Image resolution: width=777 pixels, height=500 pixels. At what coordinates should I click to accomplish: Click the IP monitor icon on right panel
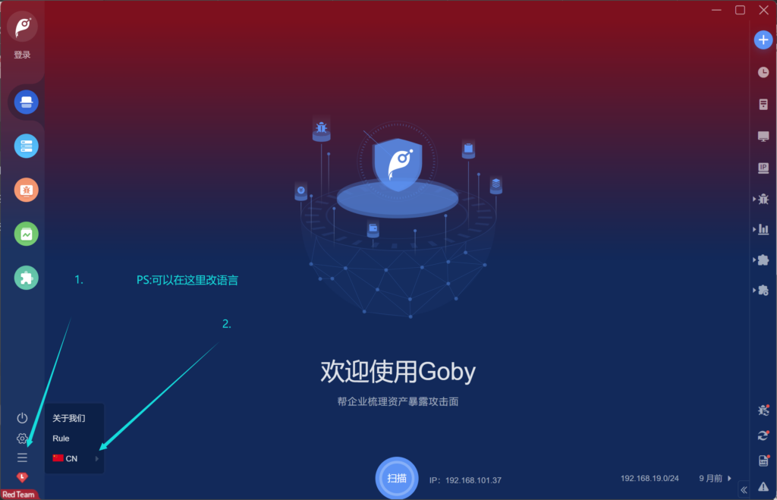point(763,168)
